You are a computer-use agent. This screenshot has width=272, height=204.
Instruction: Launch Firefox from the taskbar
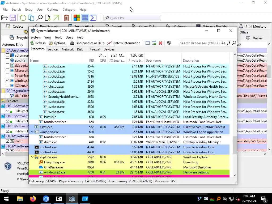[x=33, y=199]
